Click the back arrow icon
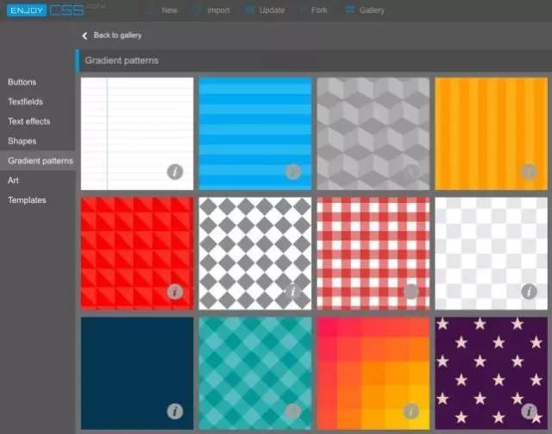Image resolution: width=552 pixels, height=434 pixels. [x=85, y=35]
